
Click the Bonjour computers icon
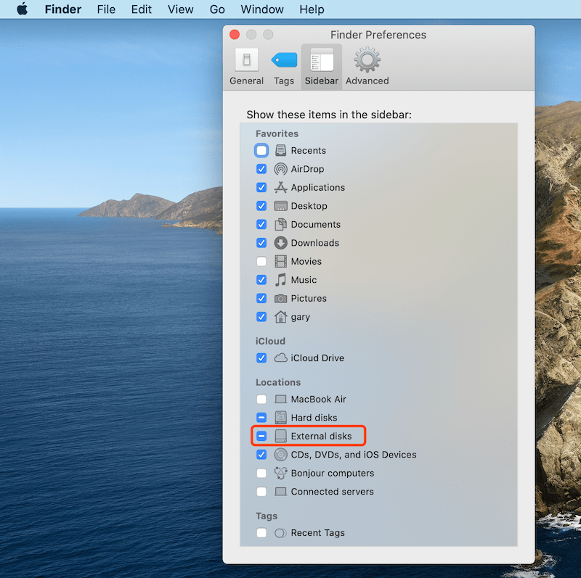tap(280, 473)
